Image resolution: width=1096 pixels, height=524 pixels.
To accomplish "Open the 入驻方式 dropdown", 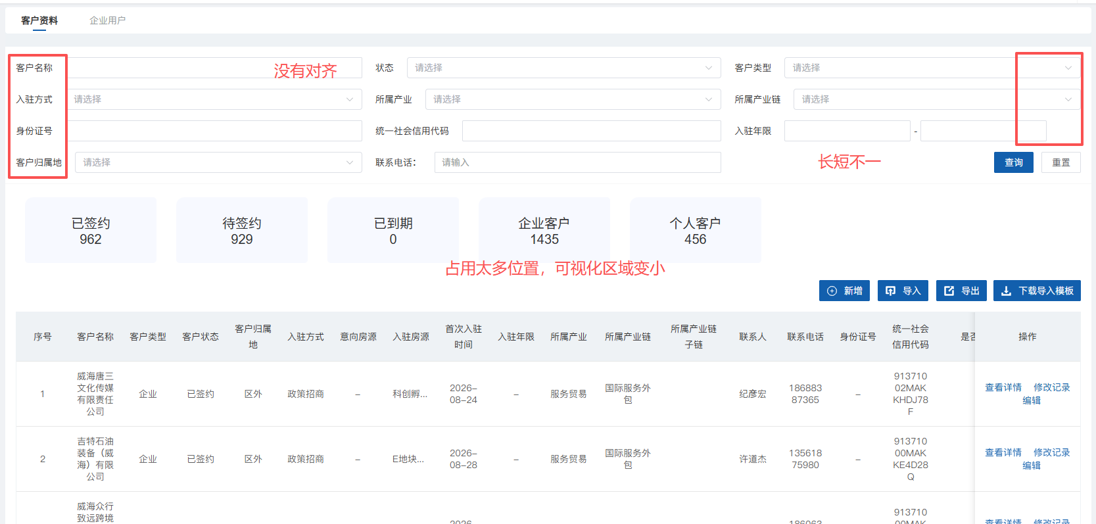I will 214,99.
